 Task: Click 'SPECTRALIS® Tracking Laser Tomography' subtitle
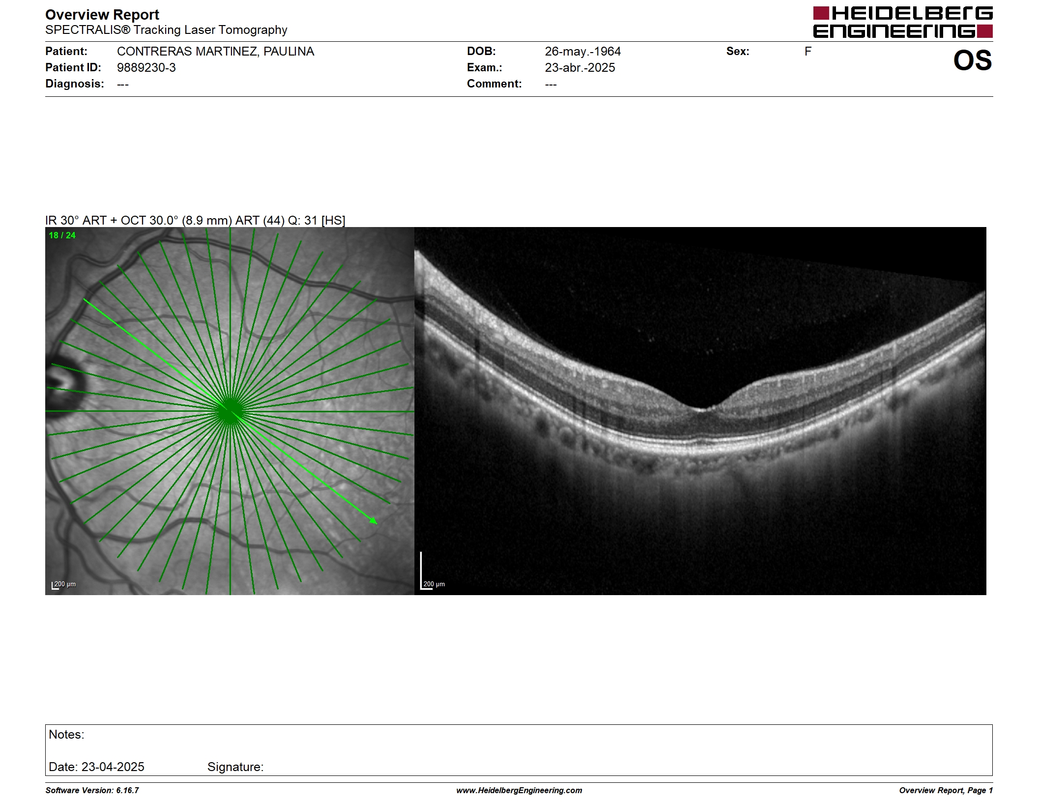point(166,30)
